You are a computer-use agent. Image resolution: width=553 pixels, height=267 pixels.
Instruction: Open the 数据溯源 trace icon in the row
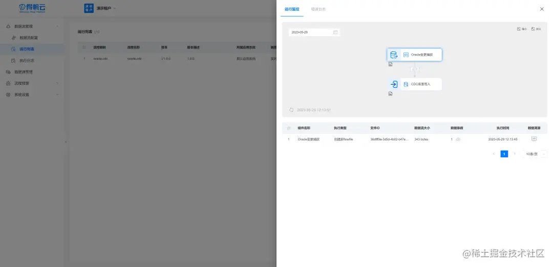(534, 139)
